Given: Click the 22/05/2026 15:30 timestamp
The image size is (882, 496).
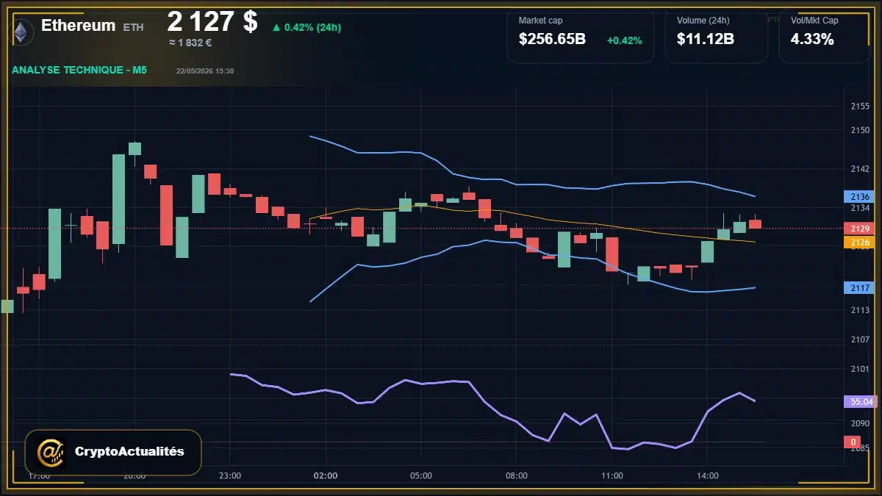Looking at the screenshot, I should click(205, 71).
